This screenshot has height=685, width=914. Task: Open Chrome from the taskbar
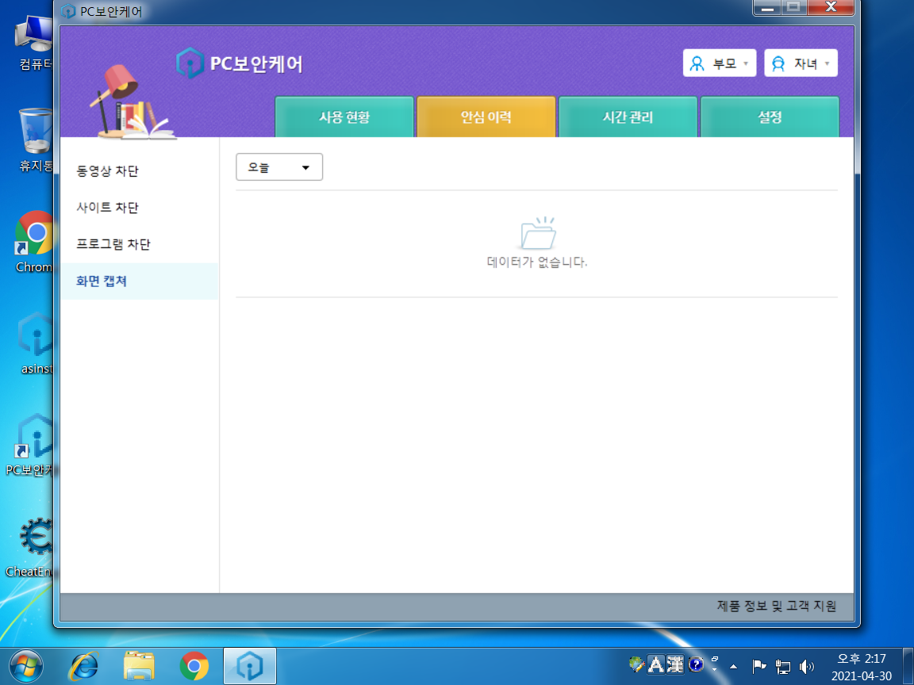[x=194, y=666]
